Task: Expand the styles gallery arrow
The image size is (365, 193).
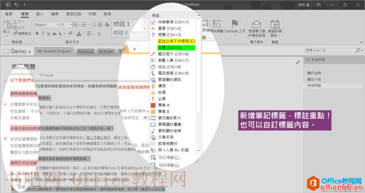Action: [144, 29]
